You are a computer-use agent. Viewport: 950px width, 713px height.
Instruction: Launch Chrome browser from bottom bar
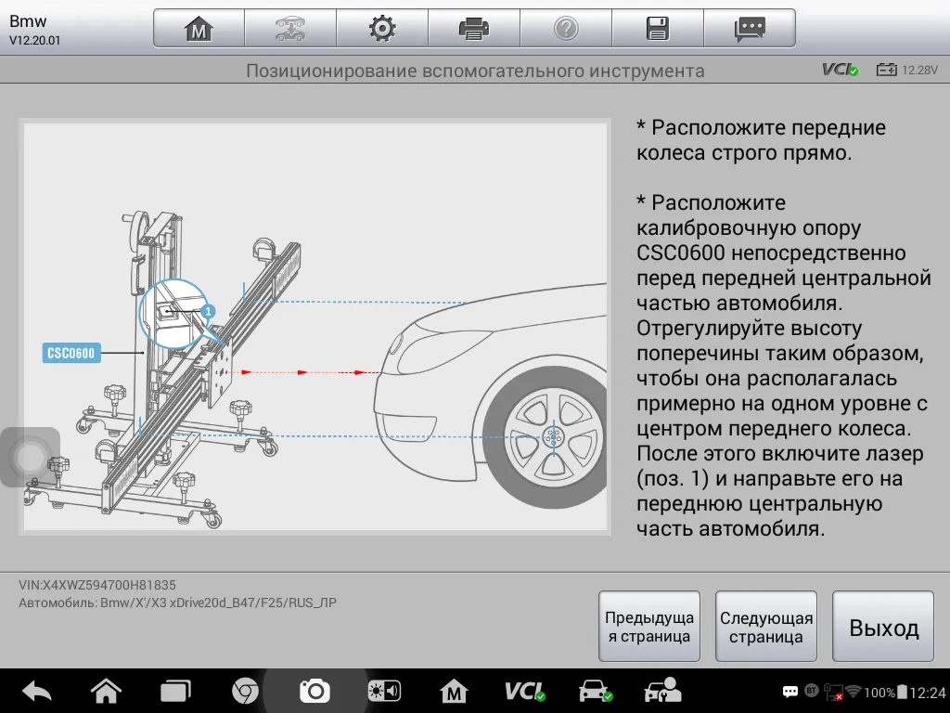(x=245, y=691)
